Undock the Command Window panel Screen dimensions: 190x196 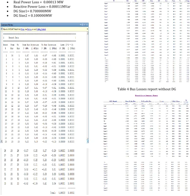(x=85, y=25)
